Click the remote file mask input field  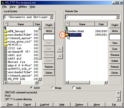pos(115,37)
